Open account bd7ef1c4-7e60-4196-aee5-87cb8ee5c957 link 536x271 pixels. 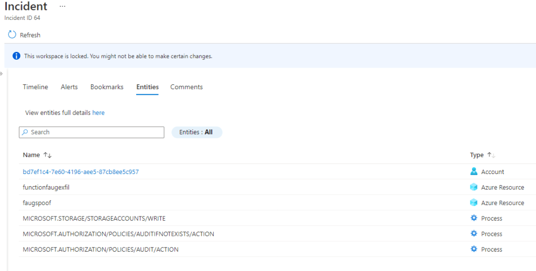81,172
